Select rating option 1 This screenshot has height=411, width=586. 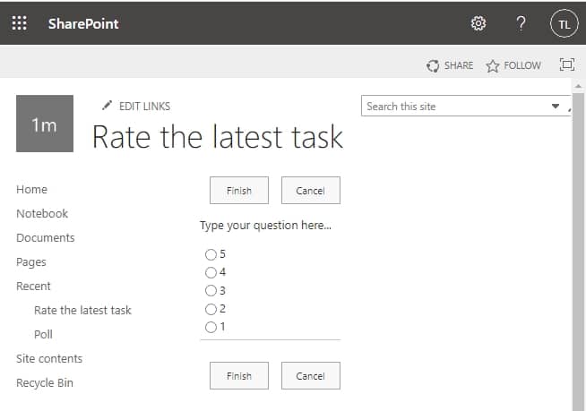point(211,327)
